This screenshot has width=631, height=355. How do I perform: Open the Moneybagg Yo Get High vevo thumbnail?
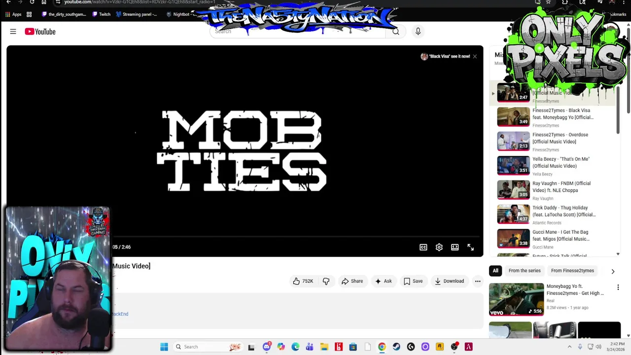516,299
